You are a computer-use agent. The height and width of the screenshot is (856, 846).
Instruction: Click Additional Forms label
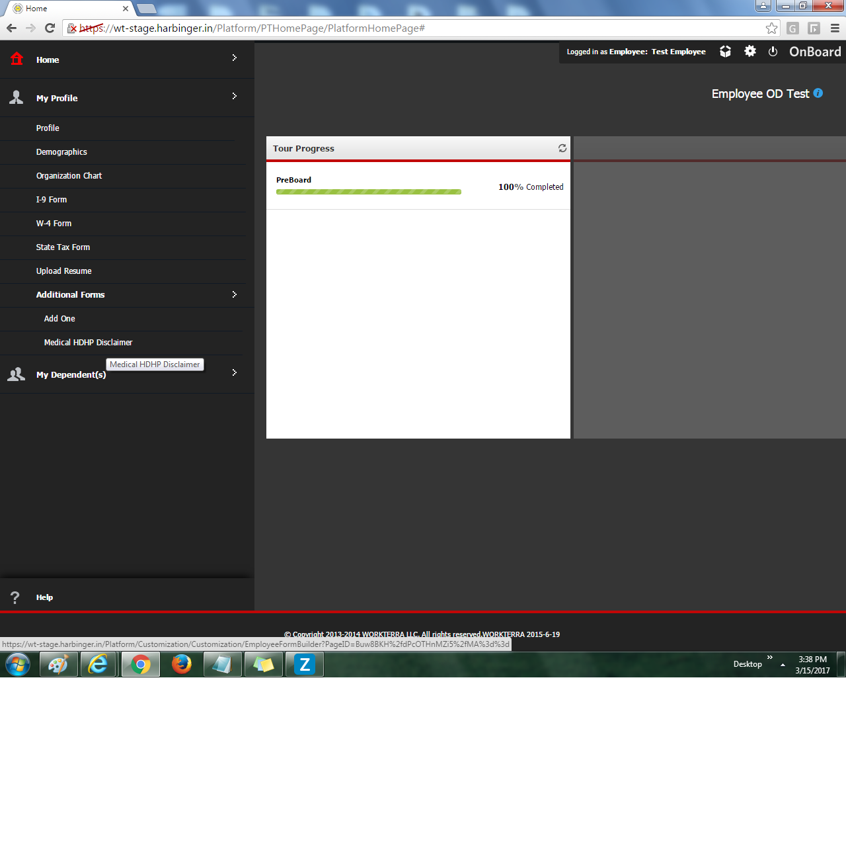70,294
